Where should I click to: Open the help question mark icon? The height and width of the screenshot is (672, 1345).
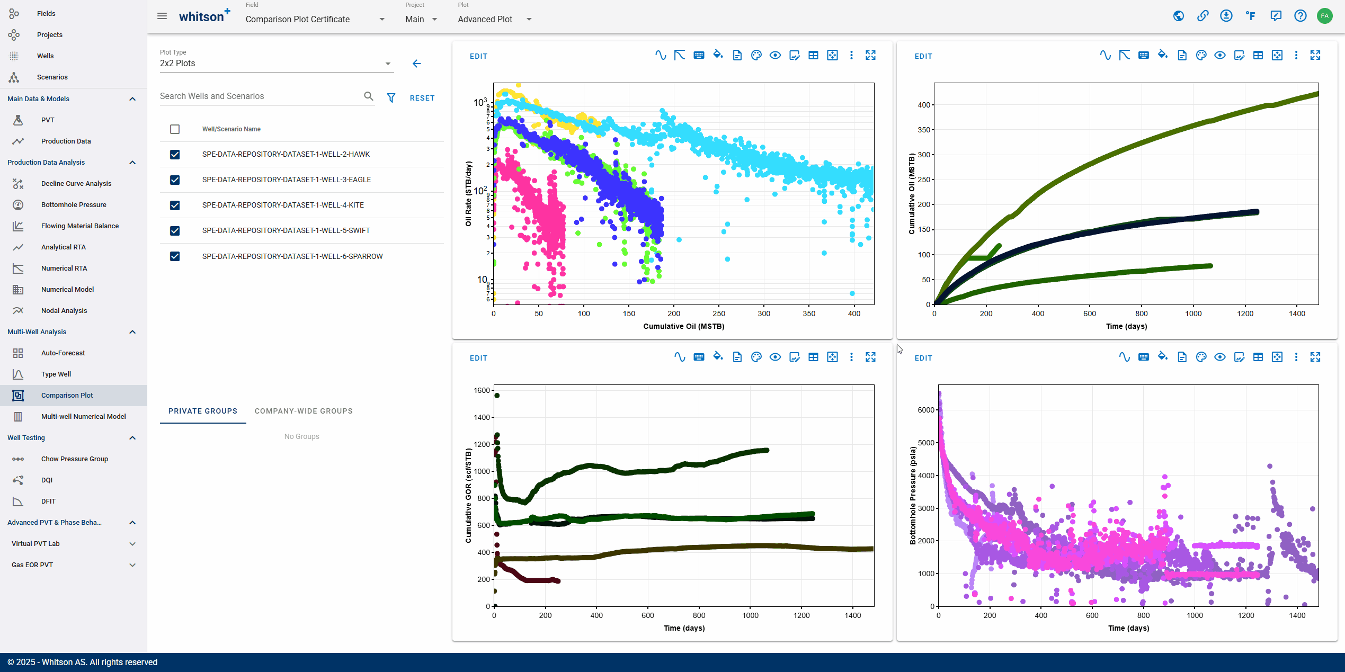coord(1301,16)
